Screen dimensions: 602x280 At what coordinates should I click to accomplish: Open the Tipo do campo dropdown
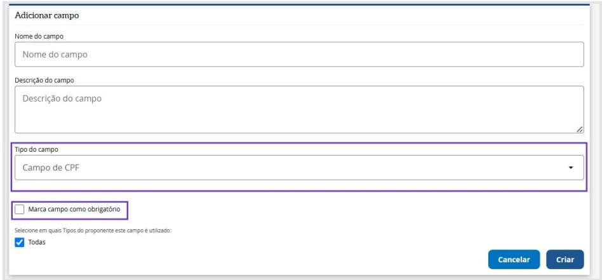(298, 168)
